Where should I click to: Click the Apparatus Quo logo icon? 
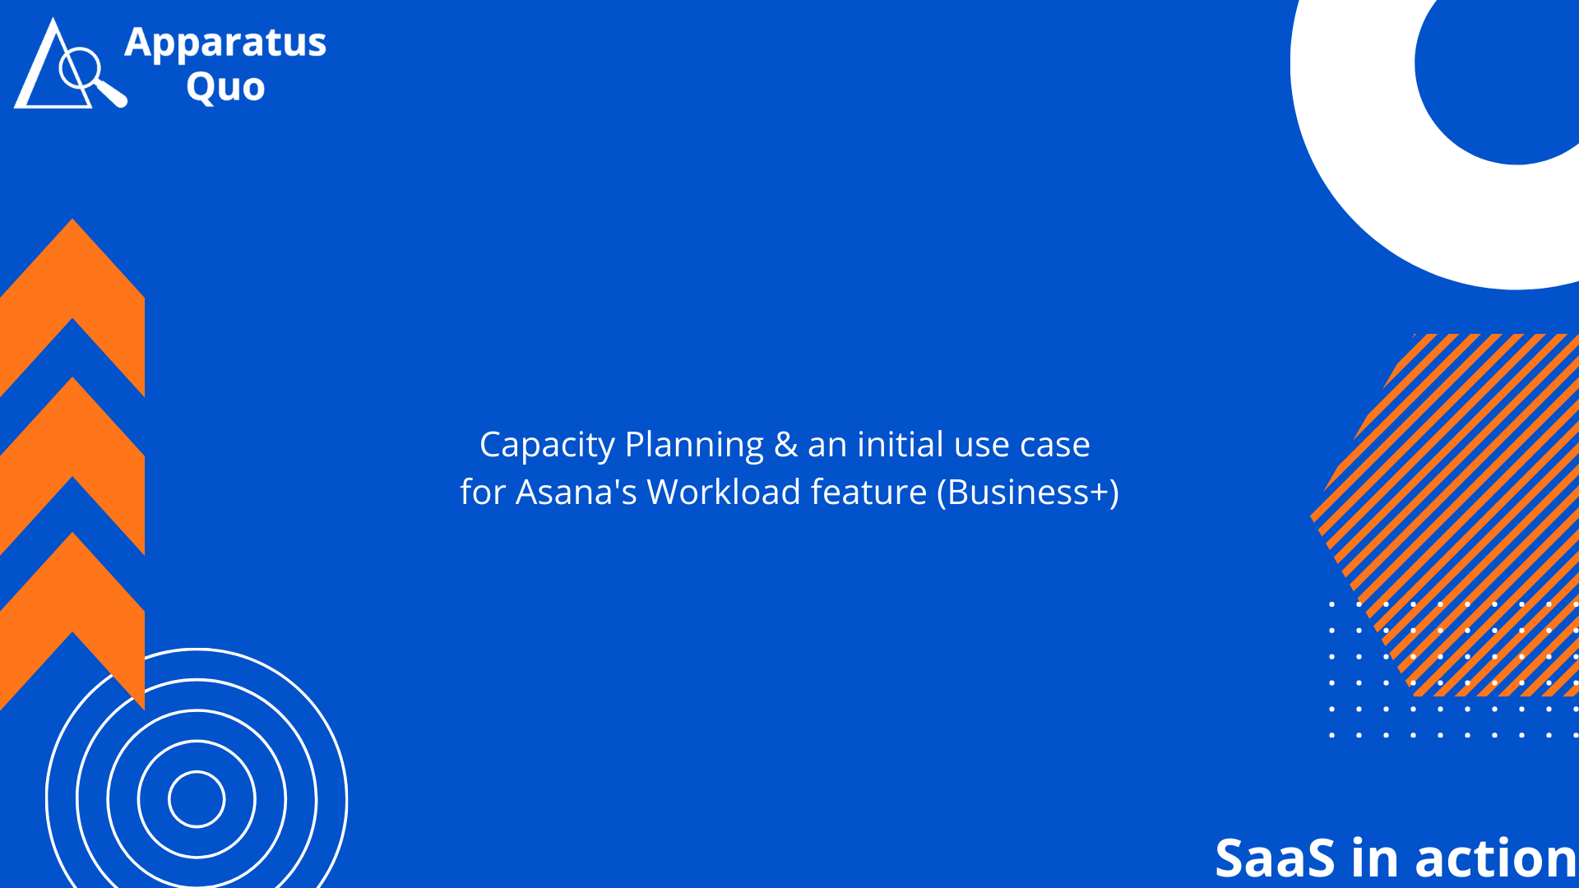pos(60,65)
